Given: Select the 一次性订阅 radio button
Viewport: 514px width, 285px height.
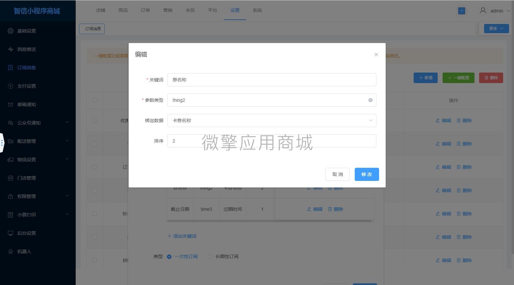Looking at the screenshot, I should point(169,257).
